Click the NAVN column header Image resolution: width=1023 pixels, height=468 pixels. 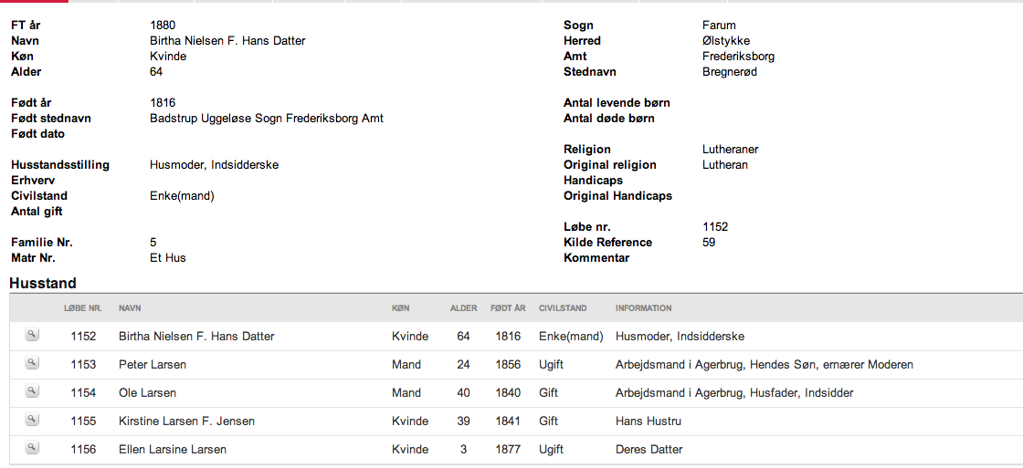130,308
